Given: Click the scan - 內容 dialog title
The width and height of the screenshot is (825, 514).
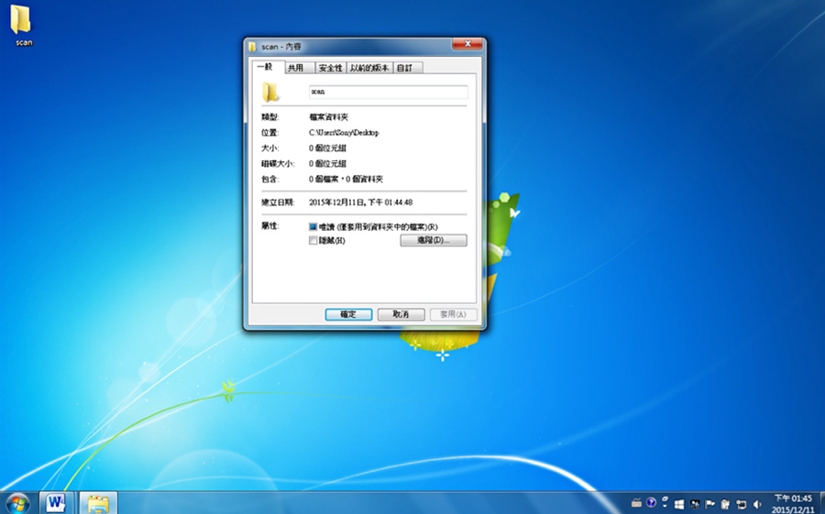Looking at the screenshot, I should [x=281, y=47].
